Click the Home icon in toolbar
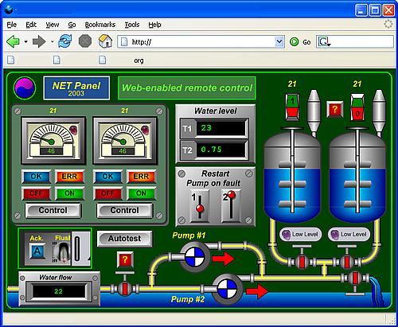 coord(105,41)
